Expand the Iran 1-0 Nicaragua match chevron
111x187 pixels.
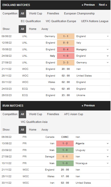[x=108, y=163]
